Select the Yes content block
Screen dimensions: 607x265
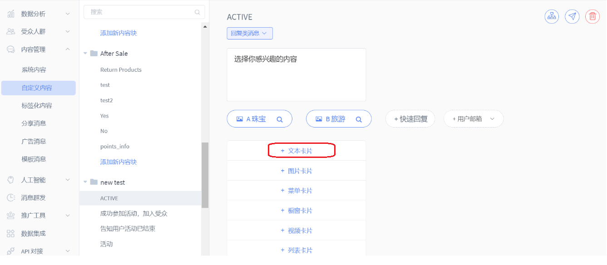104,116
